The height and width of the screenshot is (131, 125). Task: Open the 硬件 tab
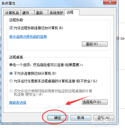click(x=28, y=13)
